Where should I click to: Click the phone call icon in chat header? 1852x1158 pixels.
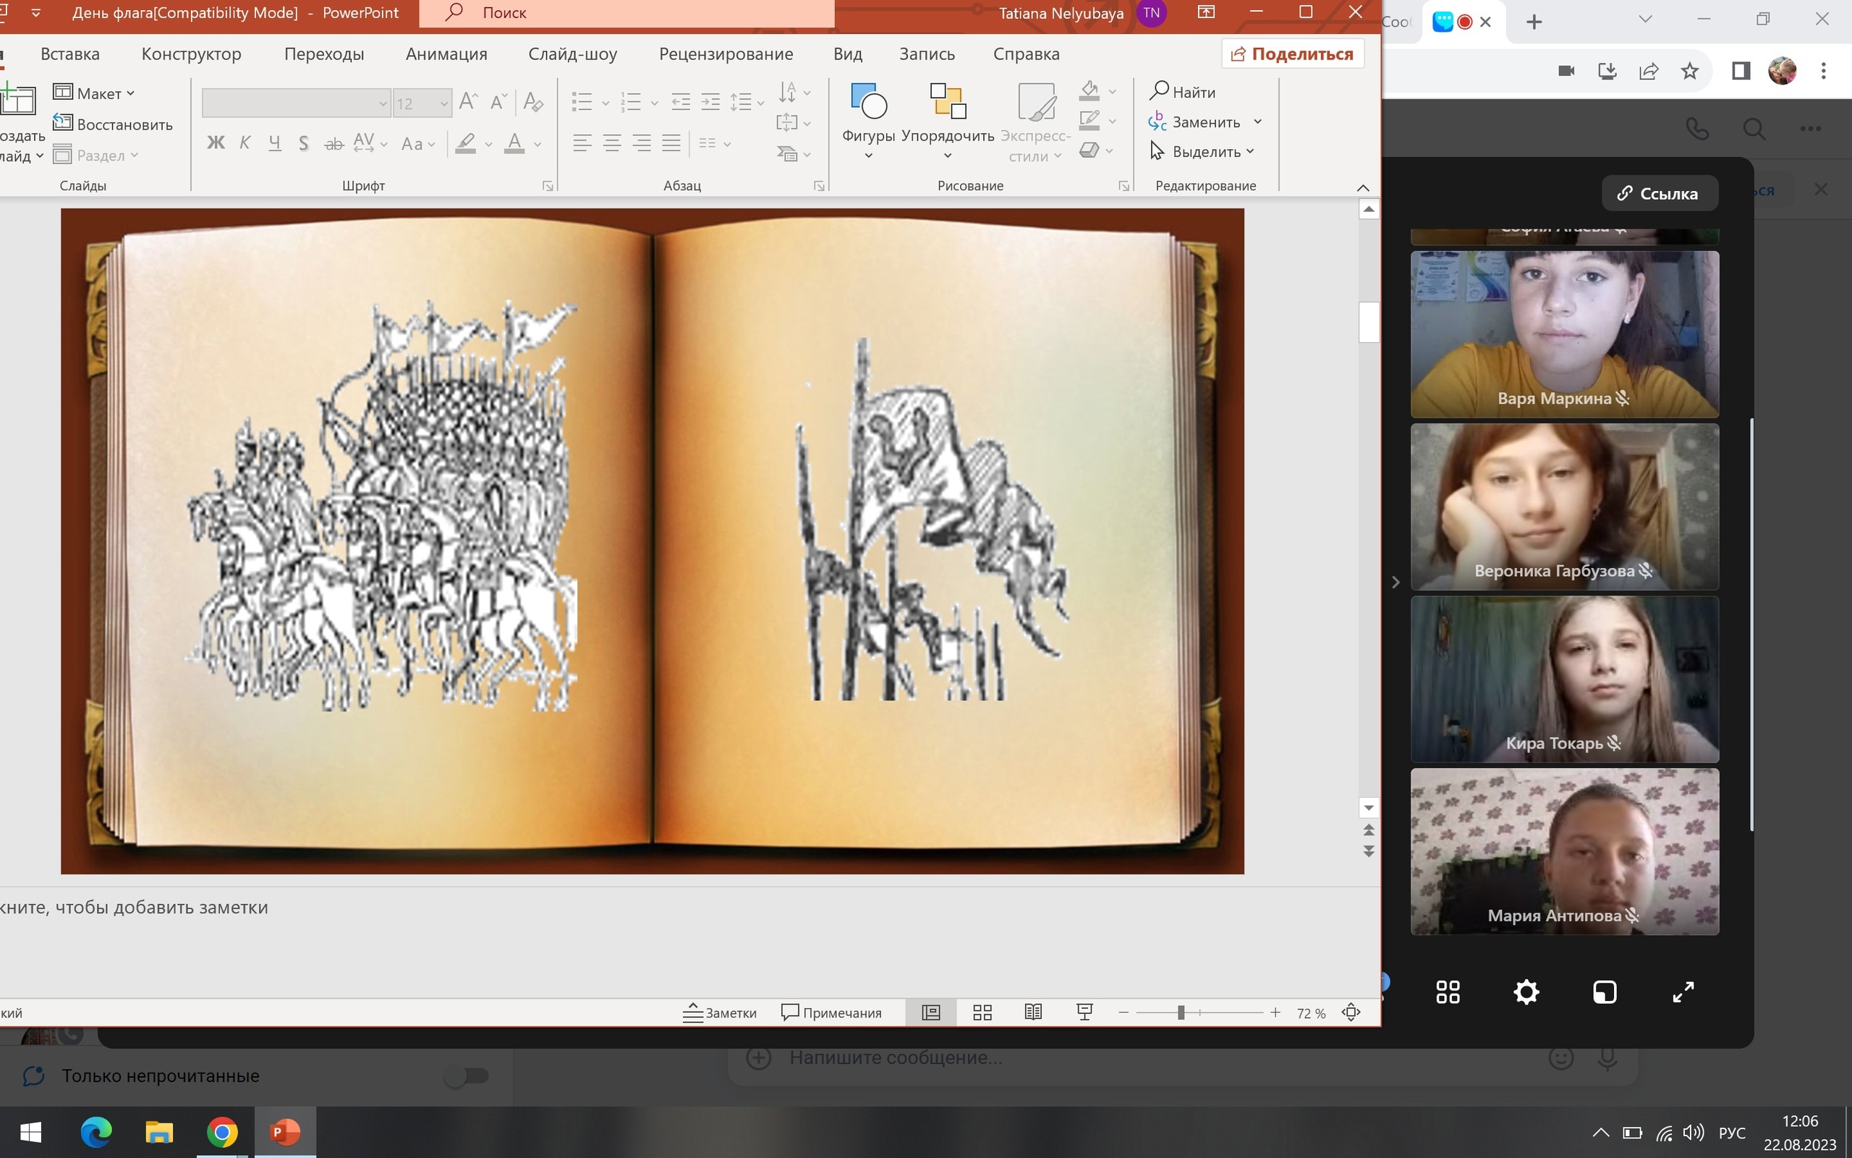click(1697, 128)
